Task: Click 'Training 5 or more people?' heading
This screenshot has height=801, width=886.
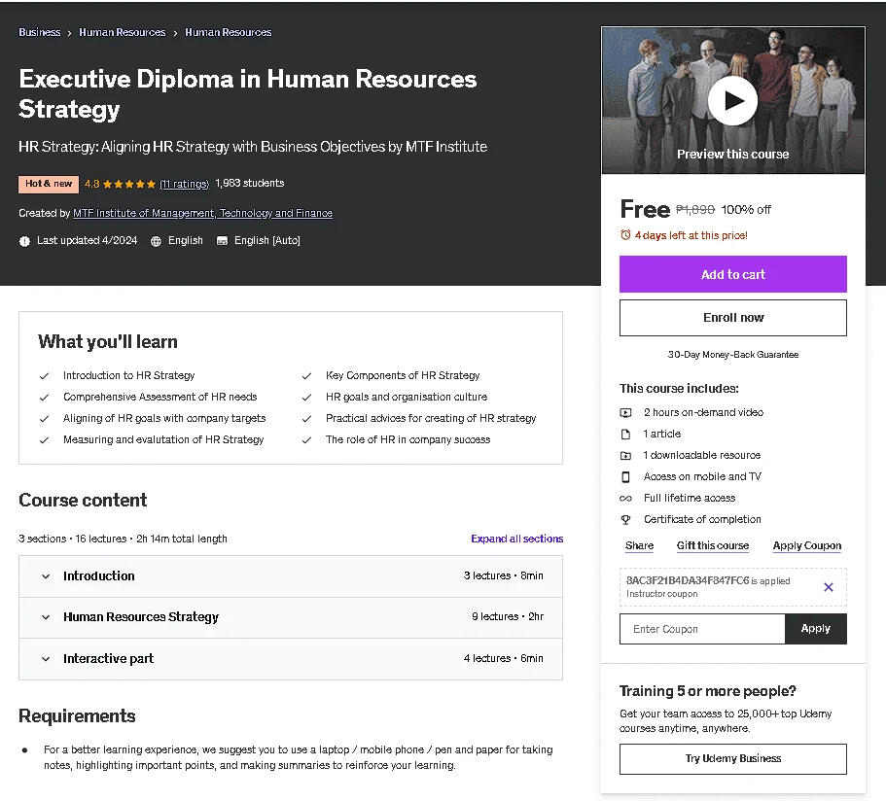Action: point(707,691)
